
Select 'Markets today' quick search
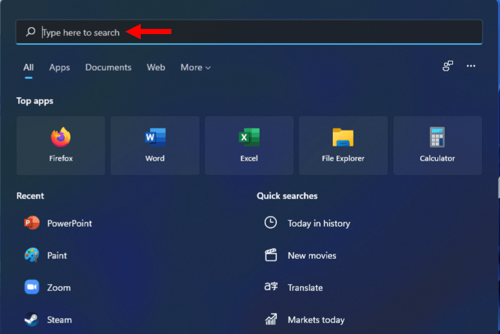(316, 320)
